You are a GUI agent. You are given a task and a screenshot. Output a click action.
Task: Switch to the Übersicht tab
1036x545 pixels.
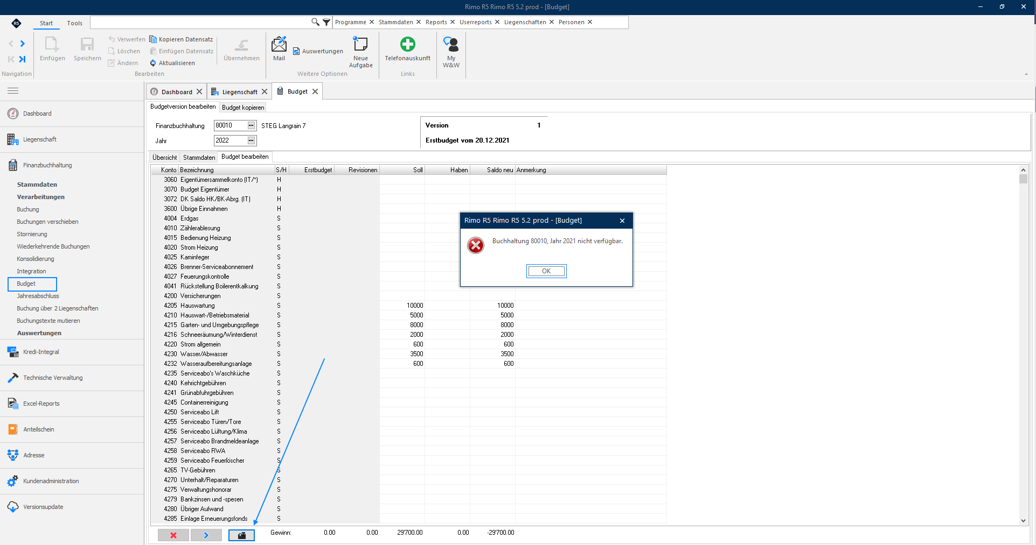click(164, 158)
